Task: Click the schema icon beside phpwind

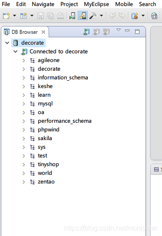Action: click(33, 130)
